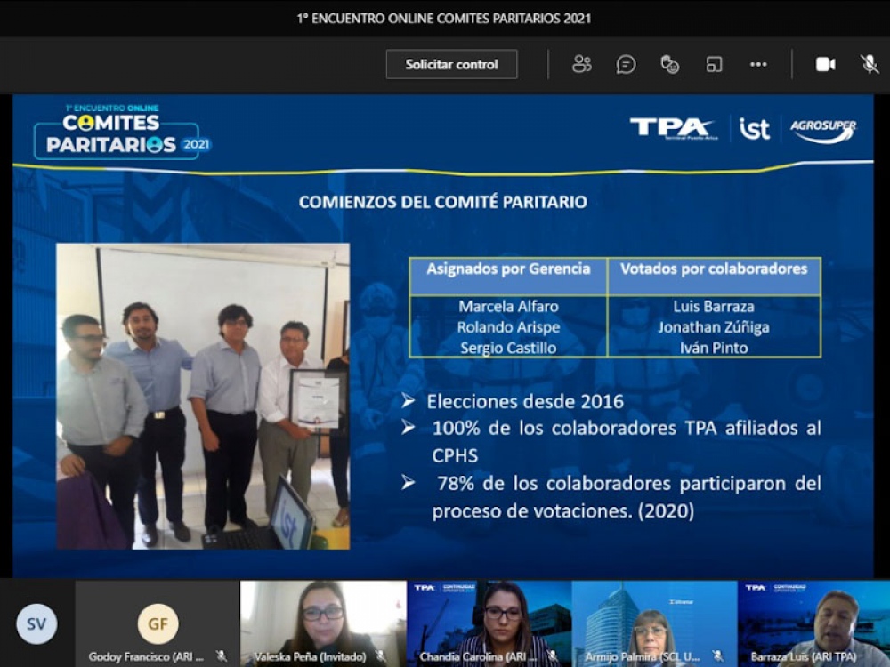890x667 pixels.
Task: Click the muted mic icon beside Armijo Palmira
Action: point(717,656)
